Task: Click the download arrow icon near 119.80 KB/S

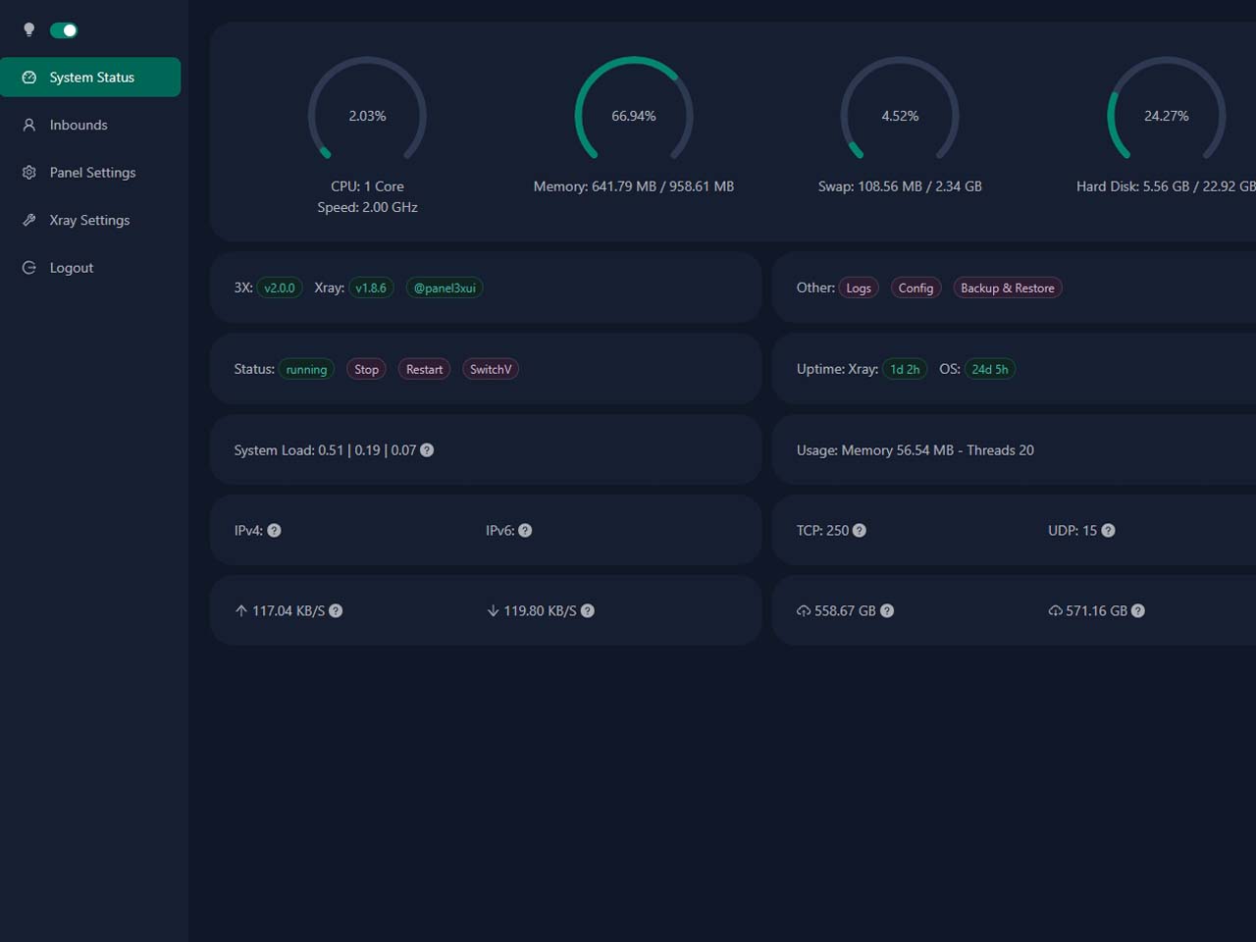Action: tap(493, 611)
